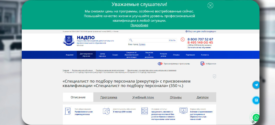This screenshot has height=125, width=275.
Task: Click the favorites bookmark icon
Action: [202, 64]
